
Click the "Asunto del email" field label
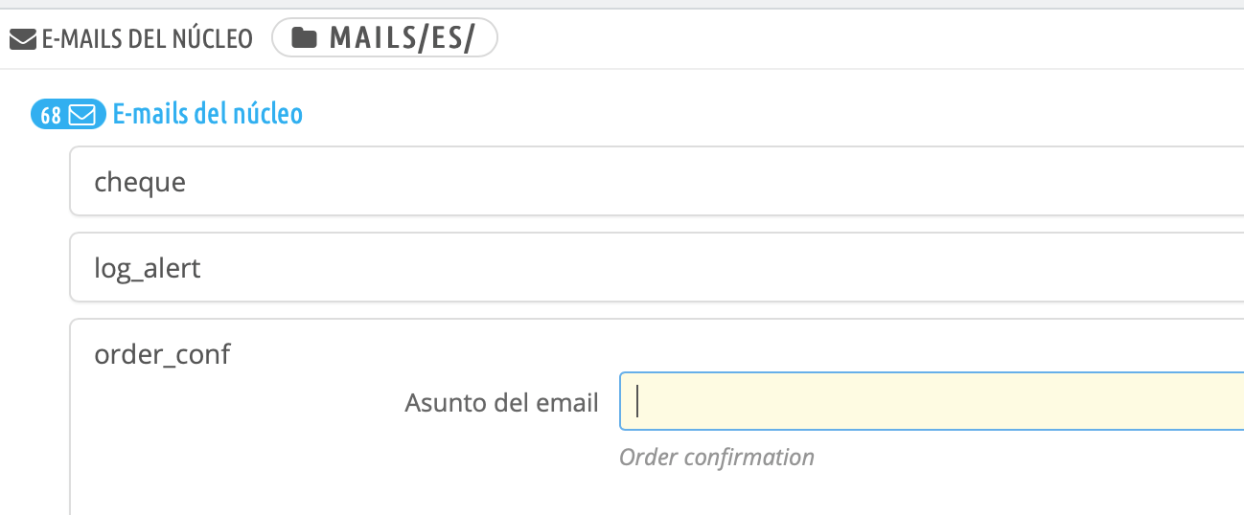coord(501,402)
